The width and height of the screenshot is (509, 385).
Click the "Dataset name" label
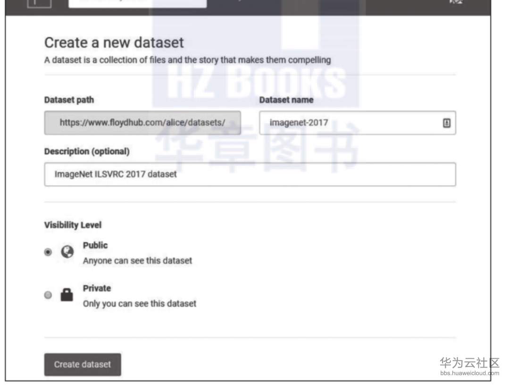(x=286, y=100)
